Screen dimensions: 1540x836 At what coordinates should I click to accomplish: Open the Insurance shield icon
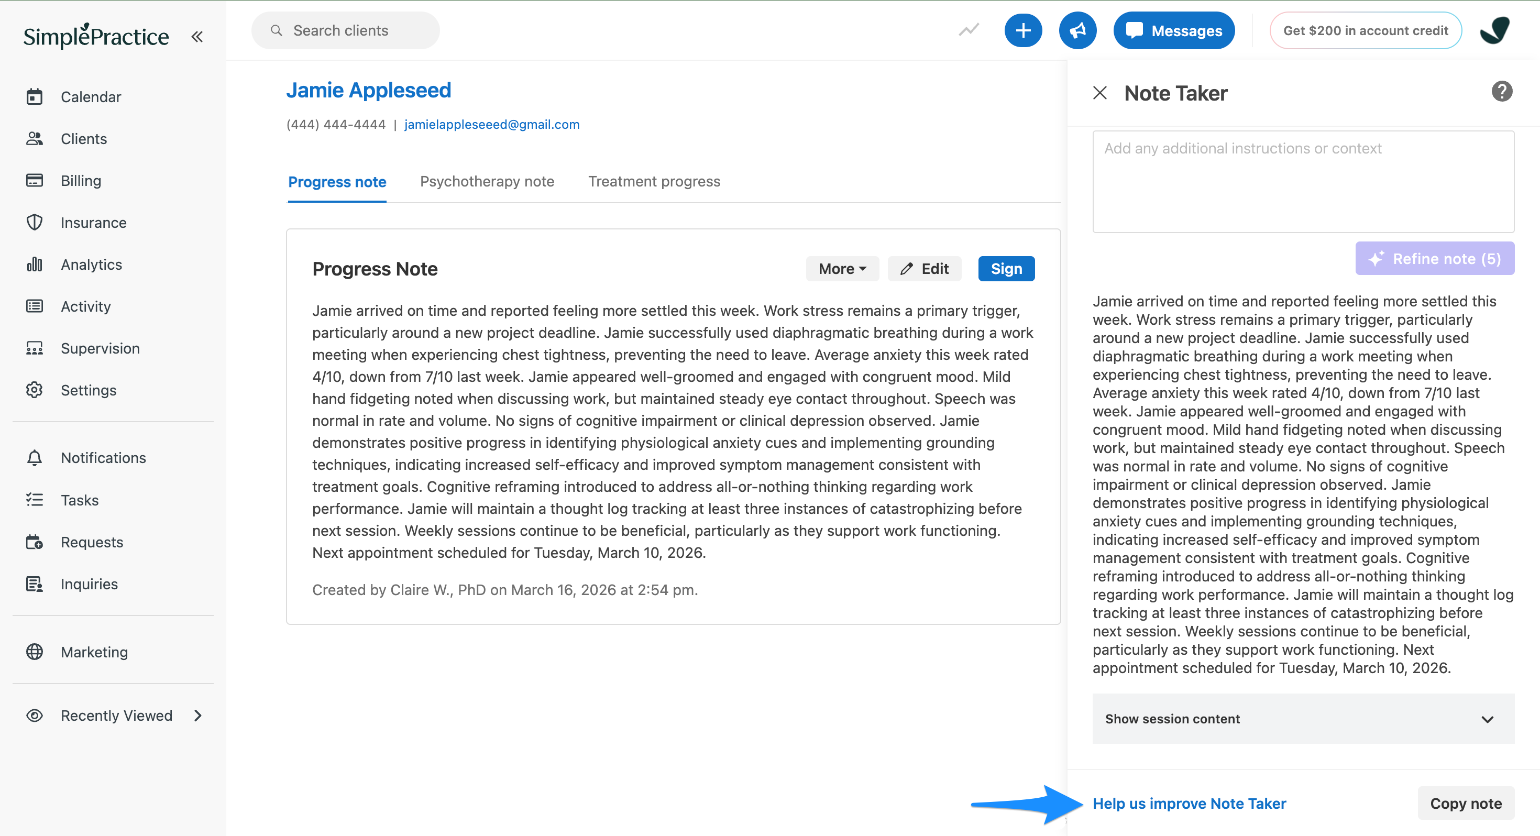[35, 223]
